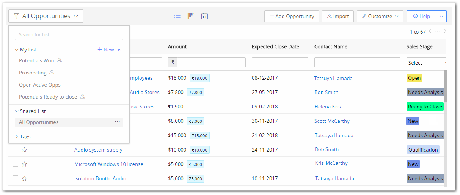Select Microsoft Windows 10 license checkbox
Image resolution: width=460 pixels, height=195 pixels.
pos(15,164)
